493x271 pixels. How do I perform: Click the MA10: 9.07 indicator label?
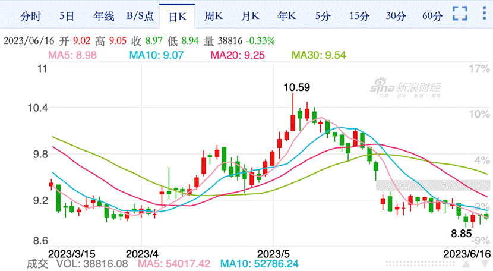click(156, 55)
